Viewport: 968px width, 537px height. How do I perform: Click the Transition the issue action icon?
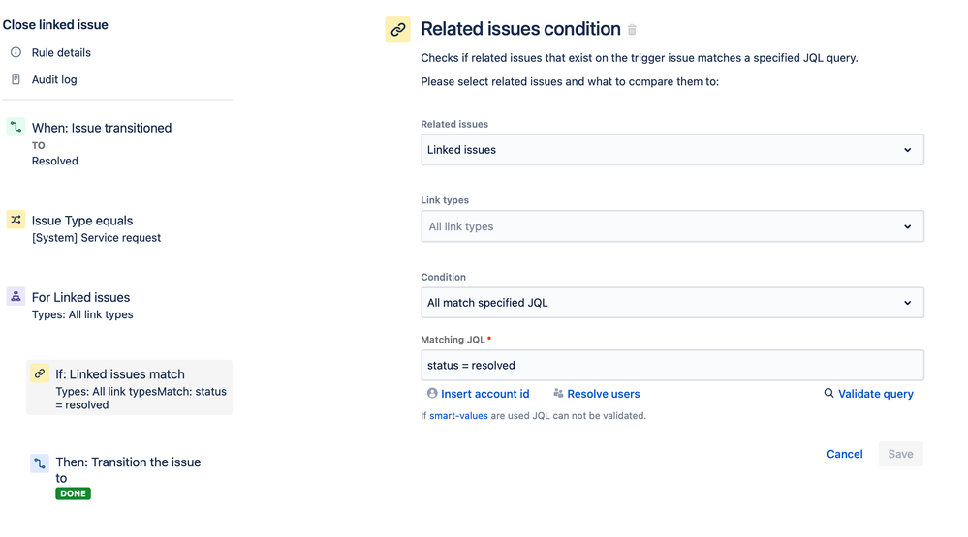pos(40,463)
